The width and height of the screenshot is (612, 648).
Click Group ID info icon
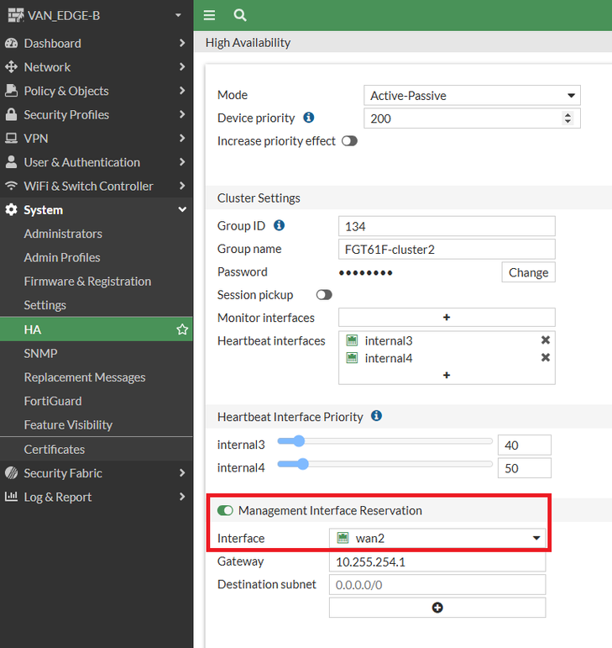(x=280, y=225)
